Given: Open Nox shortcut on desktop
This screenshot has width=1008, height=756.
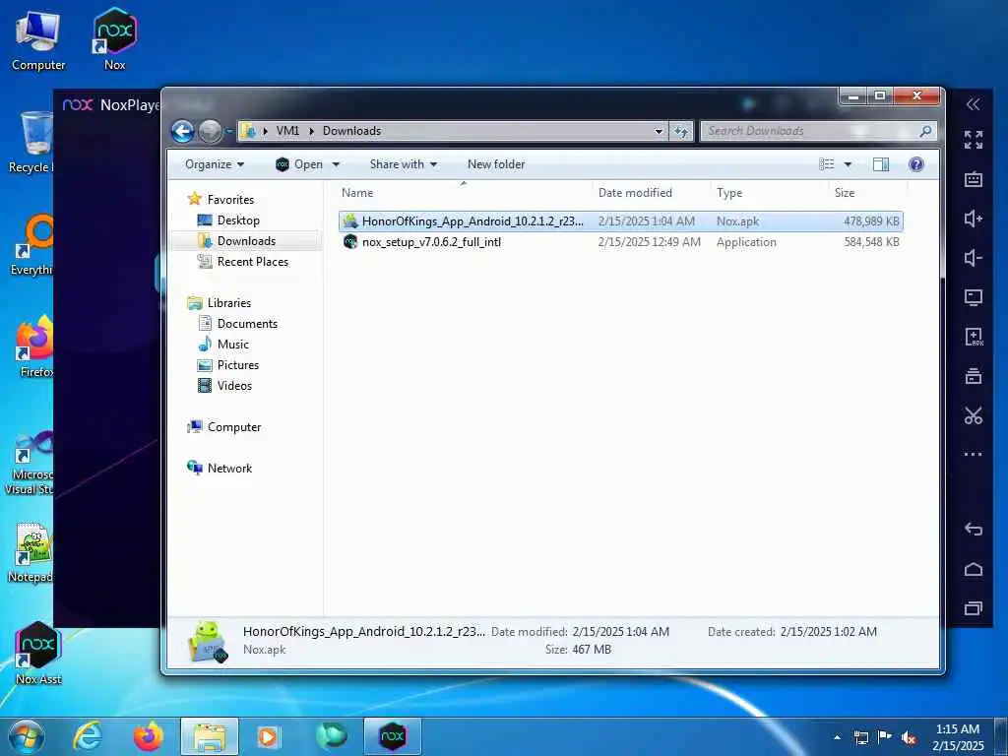Looking at the screenshot, I should click(114, 38).
